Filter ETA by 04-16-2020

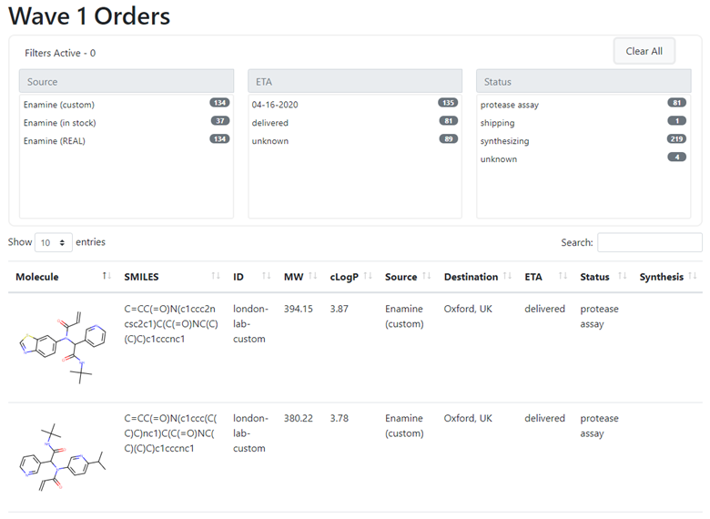[275, 105]
